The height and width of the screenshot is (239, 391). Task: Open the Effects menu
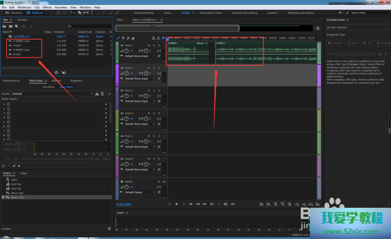click(47, 7)
